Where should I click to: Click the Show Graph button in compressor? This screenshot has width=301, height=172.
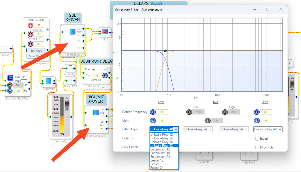coord(36,56)
